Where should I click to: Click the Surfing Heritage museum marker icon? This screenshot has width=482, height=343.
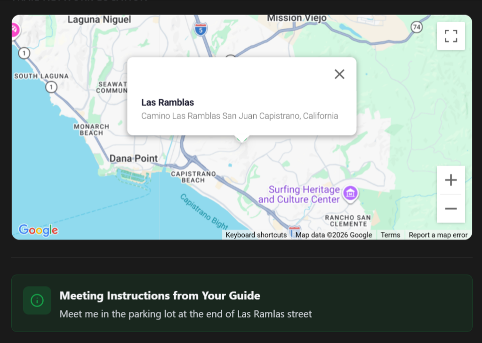click(351, 193)
